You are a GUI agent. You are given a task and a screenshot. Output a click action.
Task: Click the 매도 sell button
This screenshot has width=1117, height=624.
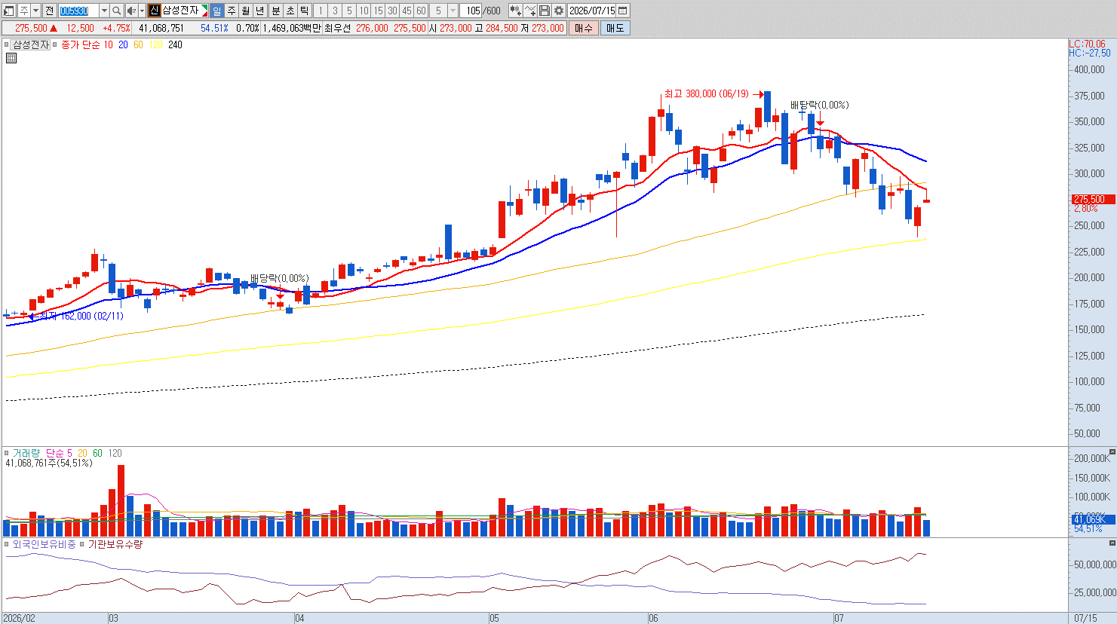[x=615, y=28]
